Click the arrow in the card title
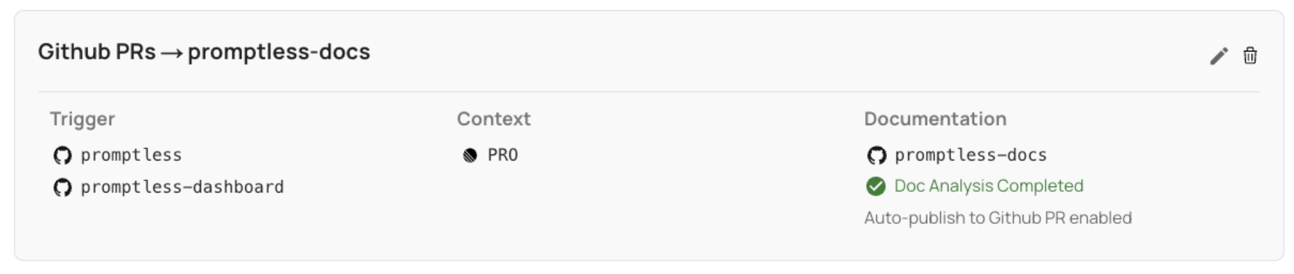The height and width of the screenshot is (274, 1294). pyautogui.click(x=172, y=53)
